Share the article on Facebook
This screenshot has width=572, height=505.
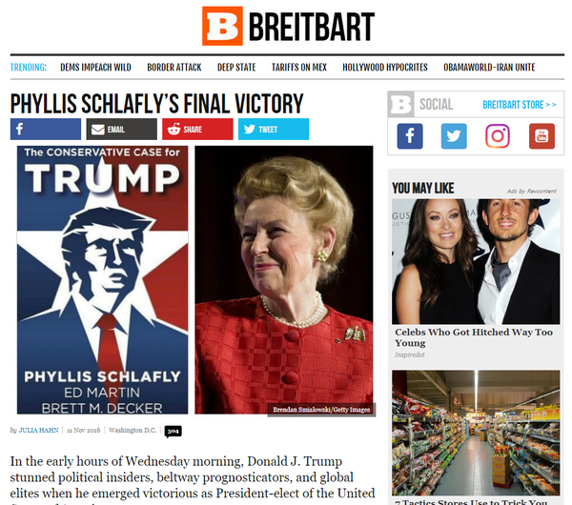pyautogui.click(x=46, y=129)
